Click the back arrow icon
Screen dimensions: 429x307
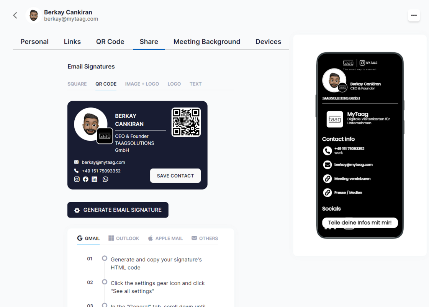[15, 15]
